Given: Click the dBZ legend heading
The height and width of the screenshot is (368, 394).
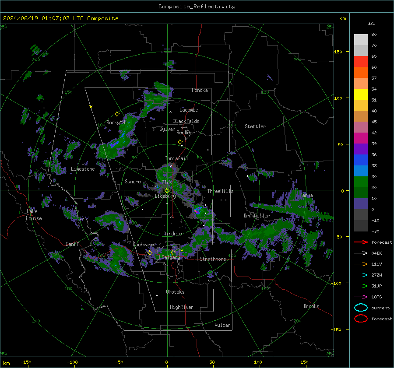Looking at the screenshot, I should (x=371, y=23).
